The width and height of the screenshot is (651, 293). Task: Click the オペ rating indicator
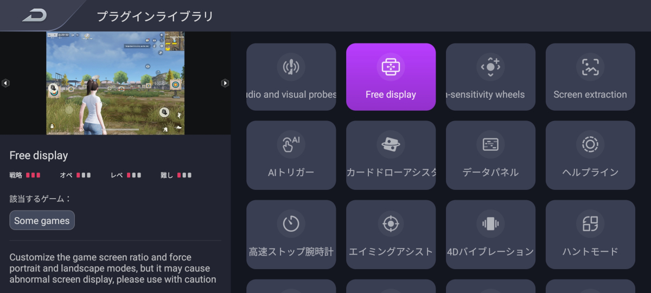(x=75, y=175)
